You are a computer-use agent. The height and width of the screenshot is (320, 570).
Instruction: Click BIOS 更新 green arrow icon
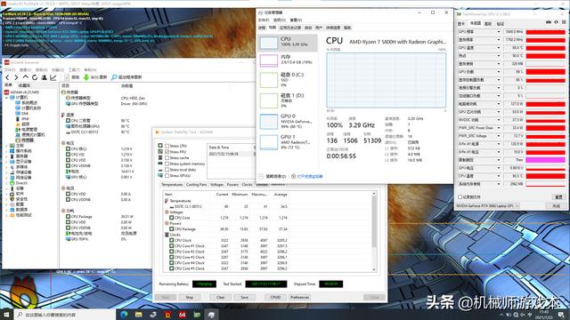tap(86, 77)
